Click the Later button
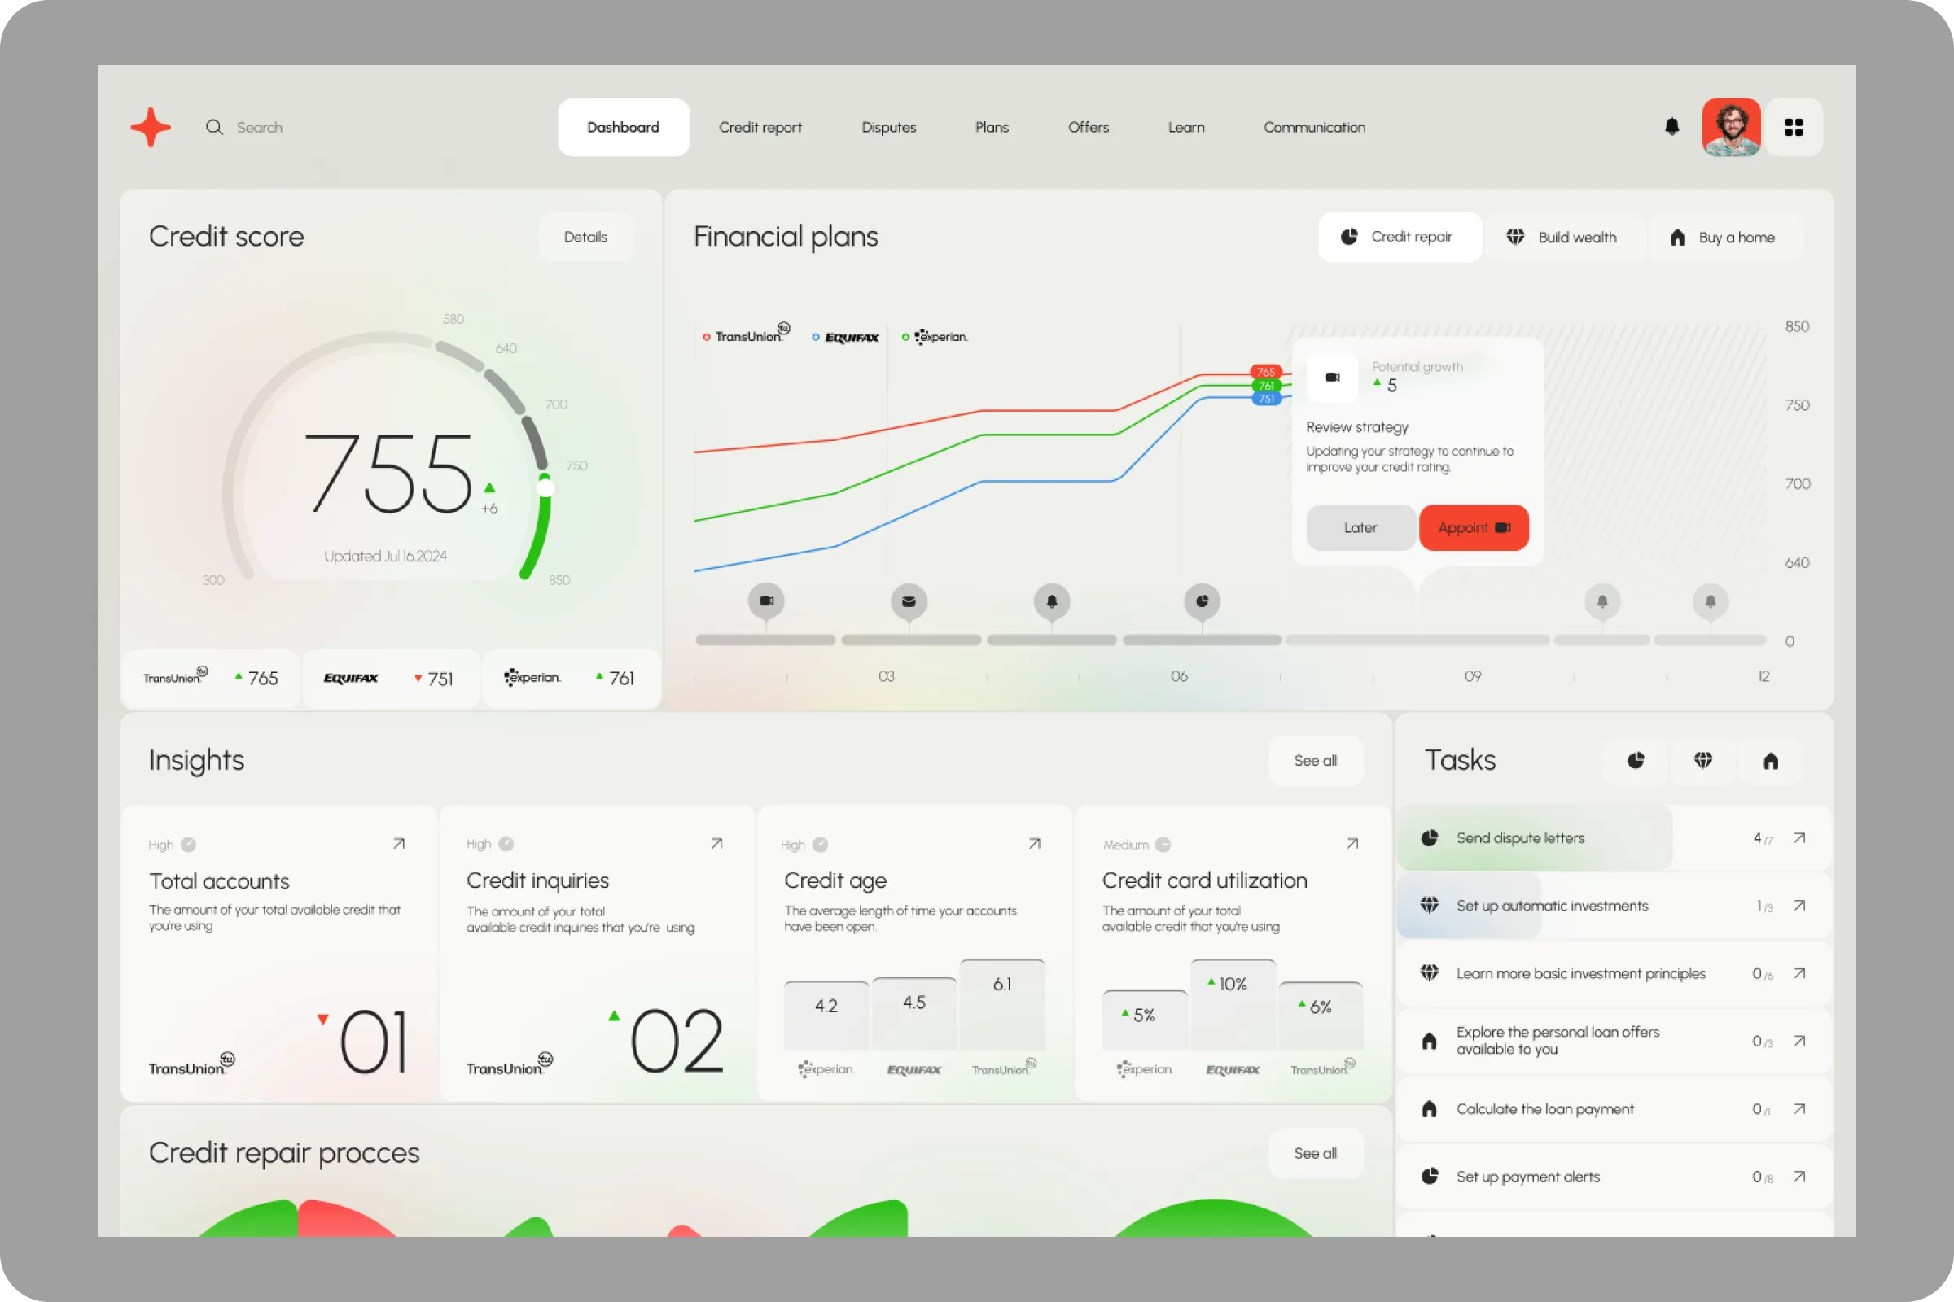Image resolution: width=1954 pixels, height=1302 pixels. [x=1360, y=528]
